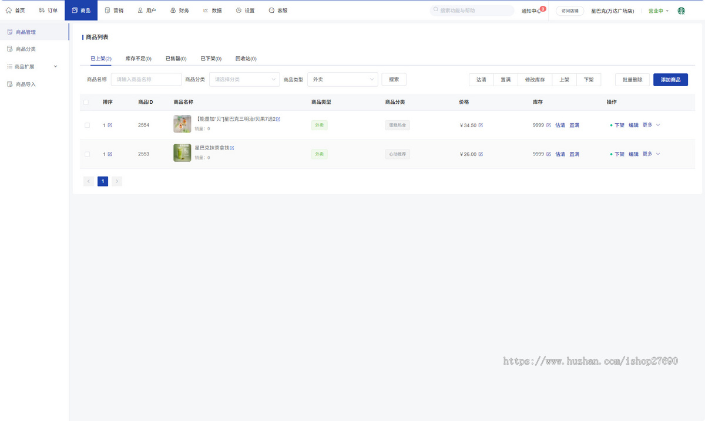Click the edit icon after 星巴克抹茶拿铁 name
The image size is (705, 421).
tap(232, 148)
